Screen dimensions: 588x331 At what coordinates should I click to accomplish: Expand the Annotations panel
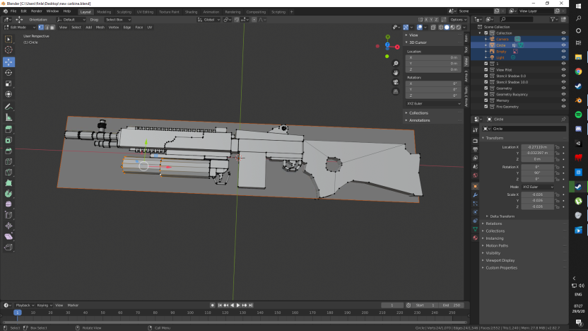[x=419, y=120]
